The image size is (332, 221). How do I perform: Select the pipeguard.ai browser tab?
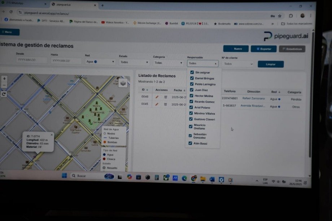click(x=74, y=5)
